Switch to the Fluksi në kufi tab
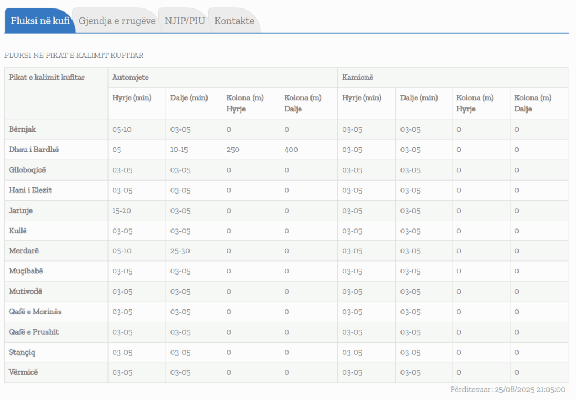The width and height of the screenshot is (576, 400). [x=40, y=21]
